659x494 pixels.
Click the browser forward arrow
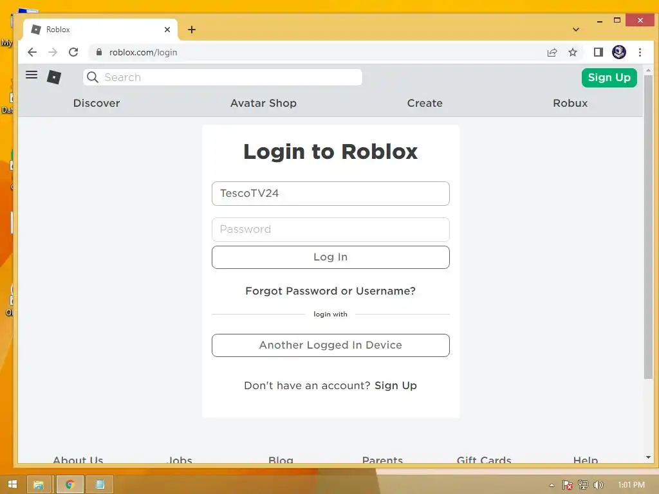[x=53, y=52]
